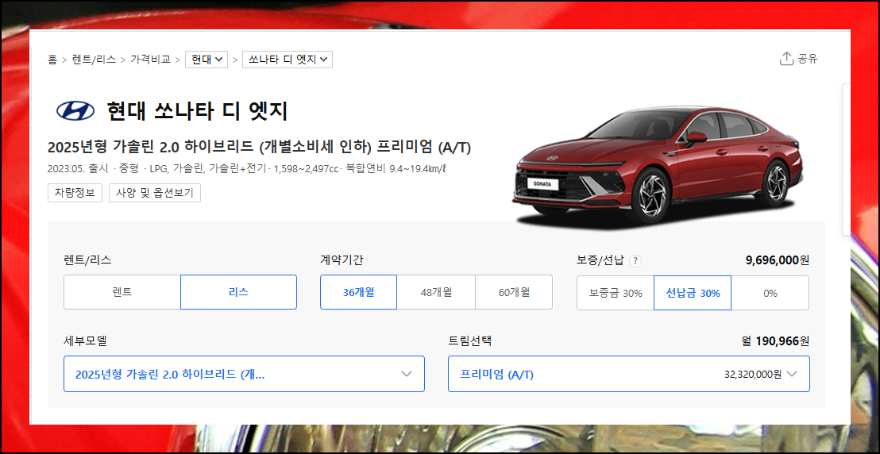Click the 사양 및 옵션보기 button

coord(155,193)
